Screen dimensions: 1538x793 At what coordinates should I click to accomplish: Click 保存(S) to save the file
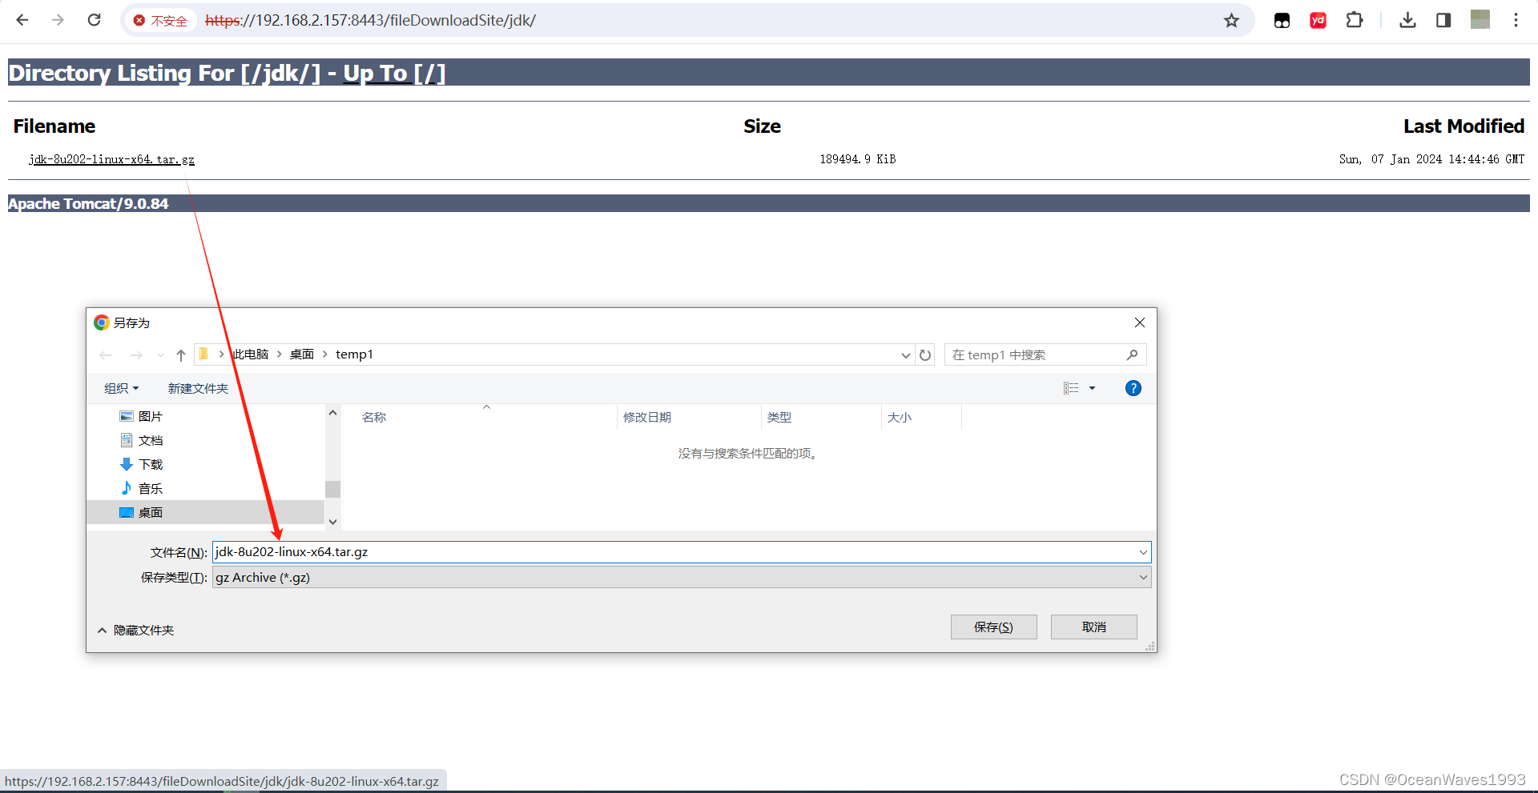pos(993,627)
